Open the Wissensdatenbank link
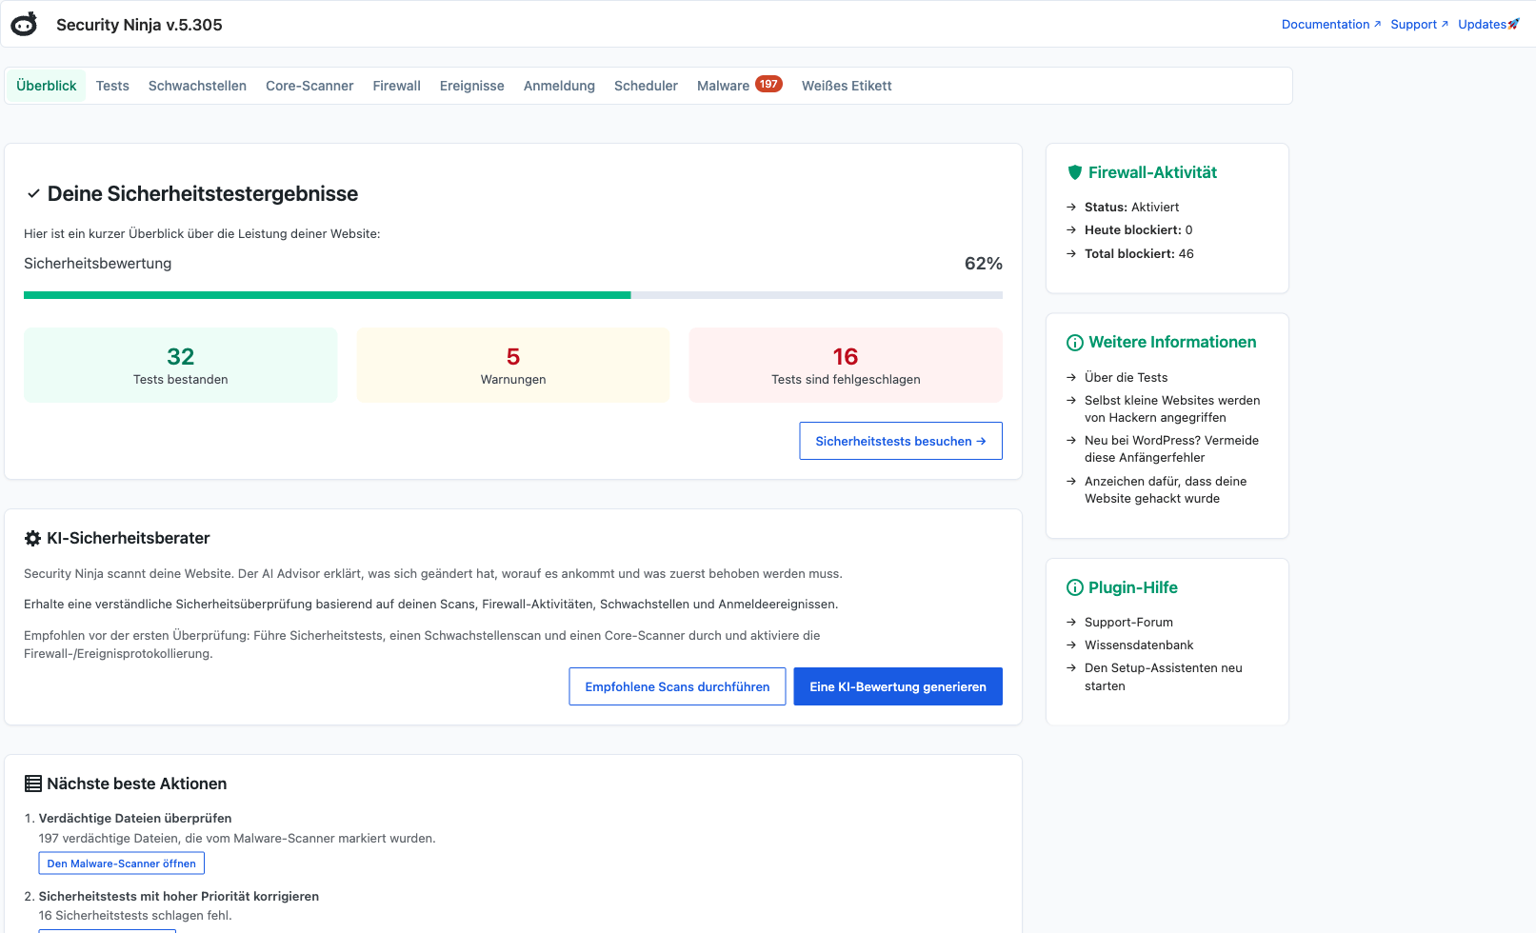The width and height of the screenshot is (1536, 933). [1139, 645]
